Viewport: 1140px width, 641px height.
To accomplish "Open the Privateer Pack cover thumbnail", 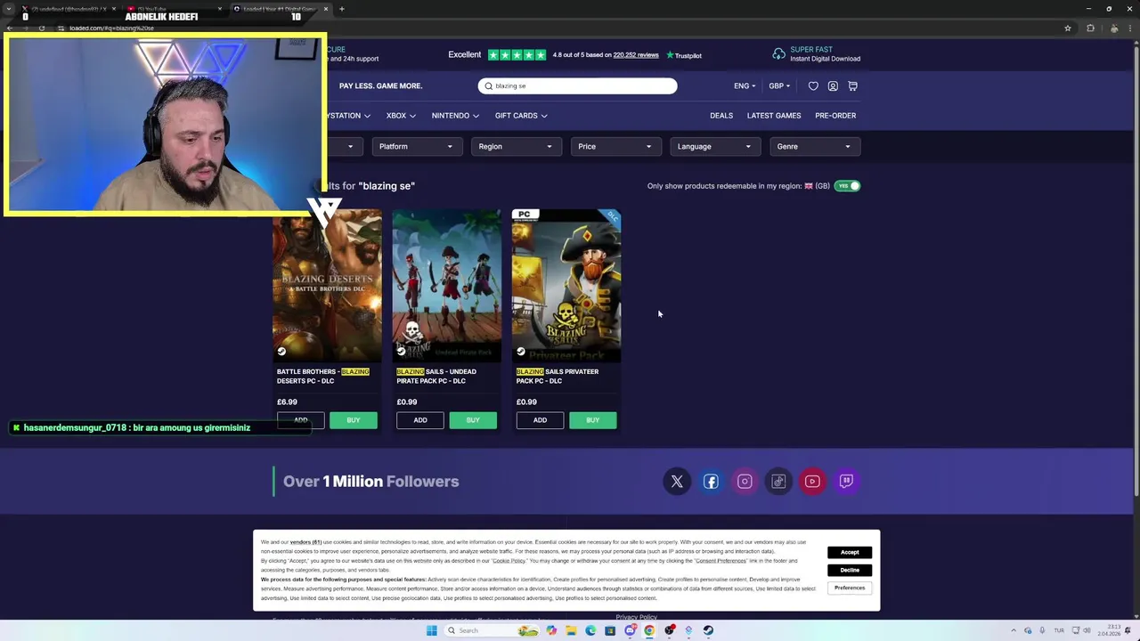I will [566, 286].
